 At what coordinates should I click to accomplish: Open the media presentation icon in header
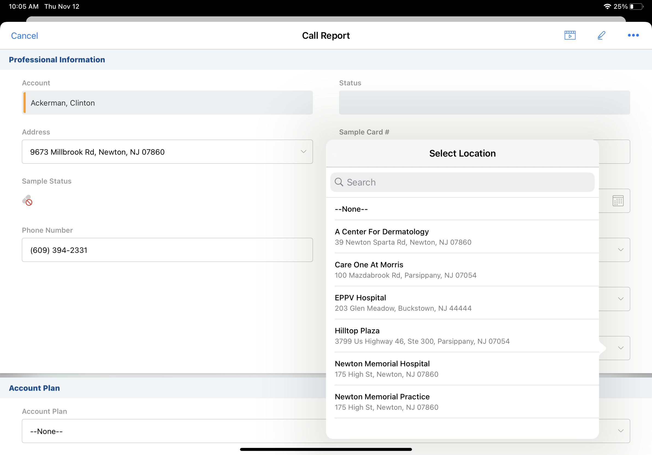click(570, 35)
